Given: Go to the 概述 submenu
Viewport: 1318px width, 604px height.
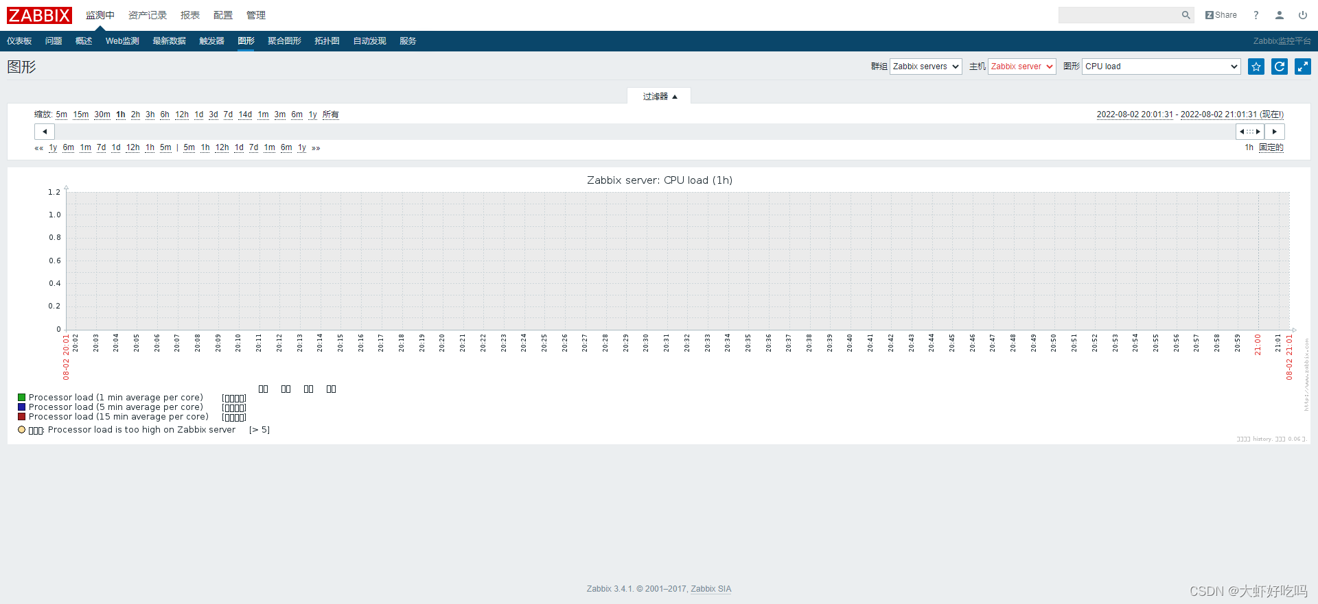Looking at the screenshot, I should click(84, 41).
